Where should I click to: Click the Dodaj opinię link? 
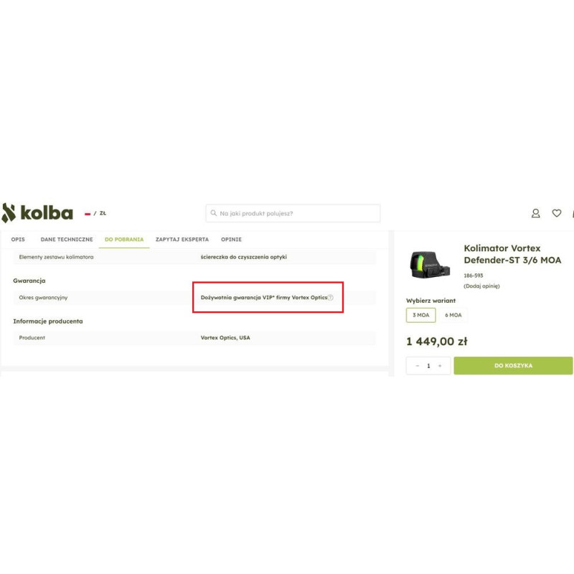point(481,286)
